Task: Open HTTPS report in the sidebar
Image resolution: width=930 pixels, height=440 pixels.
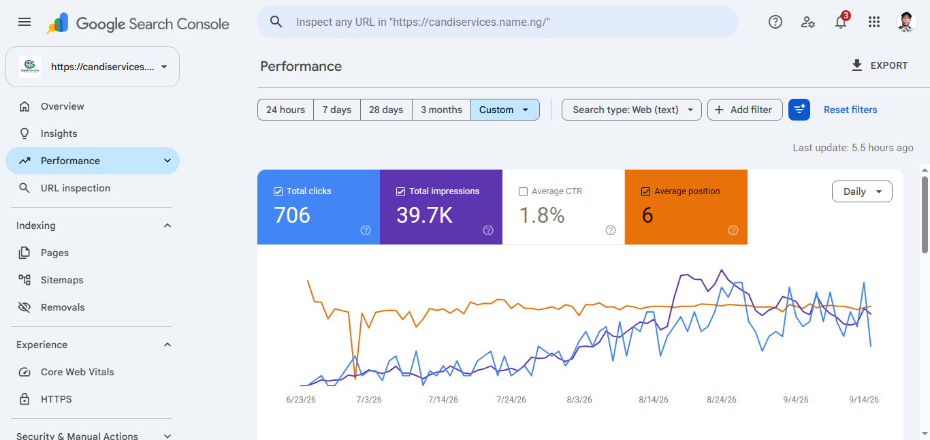Action: click(93, 399)
